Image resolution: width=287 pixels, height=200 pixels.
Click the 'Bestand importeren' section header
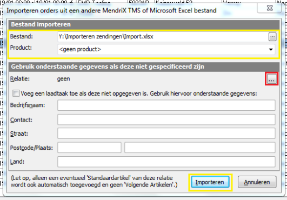pyautogui.click(x=144, y=24)
